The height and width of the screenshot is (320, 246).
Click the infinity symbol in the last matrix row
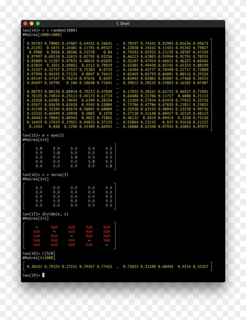pos(107,245)
